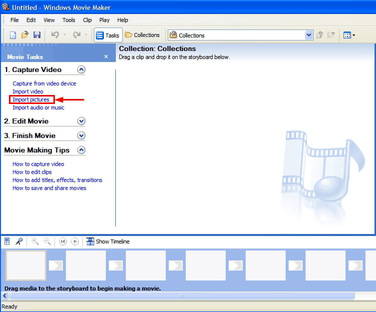This screenshot has height=312, width=376.
Task: Open the File menu
Action: click(14, 20)
